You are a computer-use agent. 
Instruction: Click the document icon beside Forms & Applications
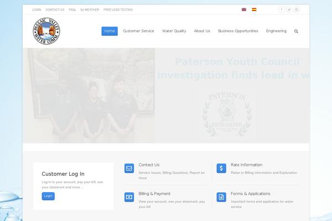pyautogui.click(x=221, y=197)
